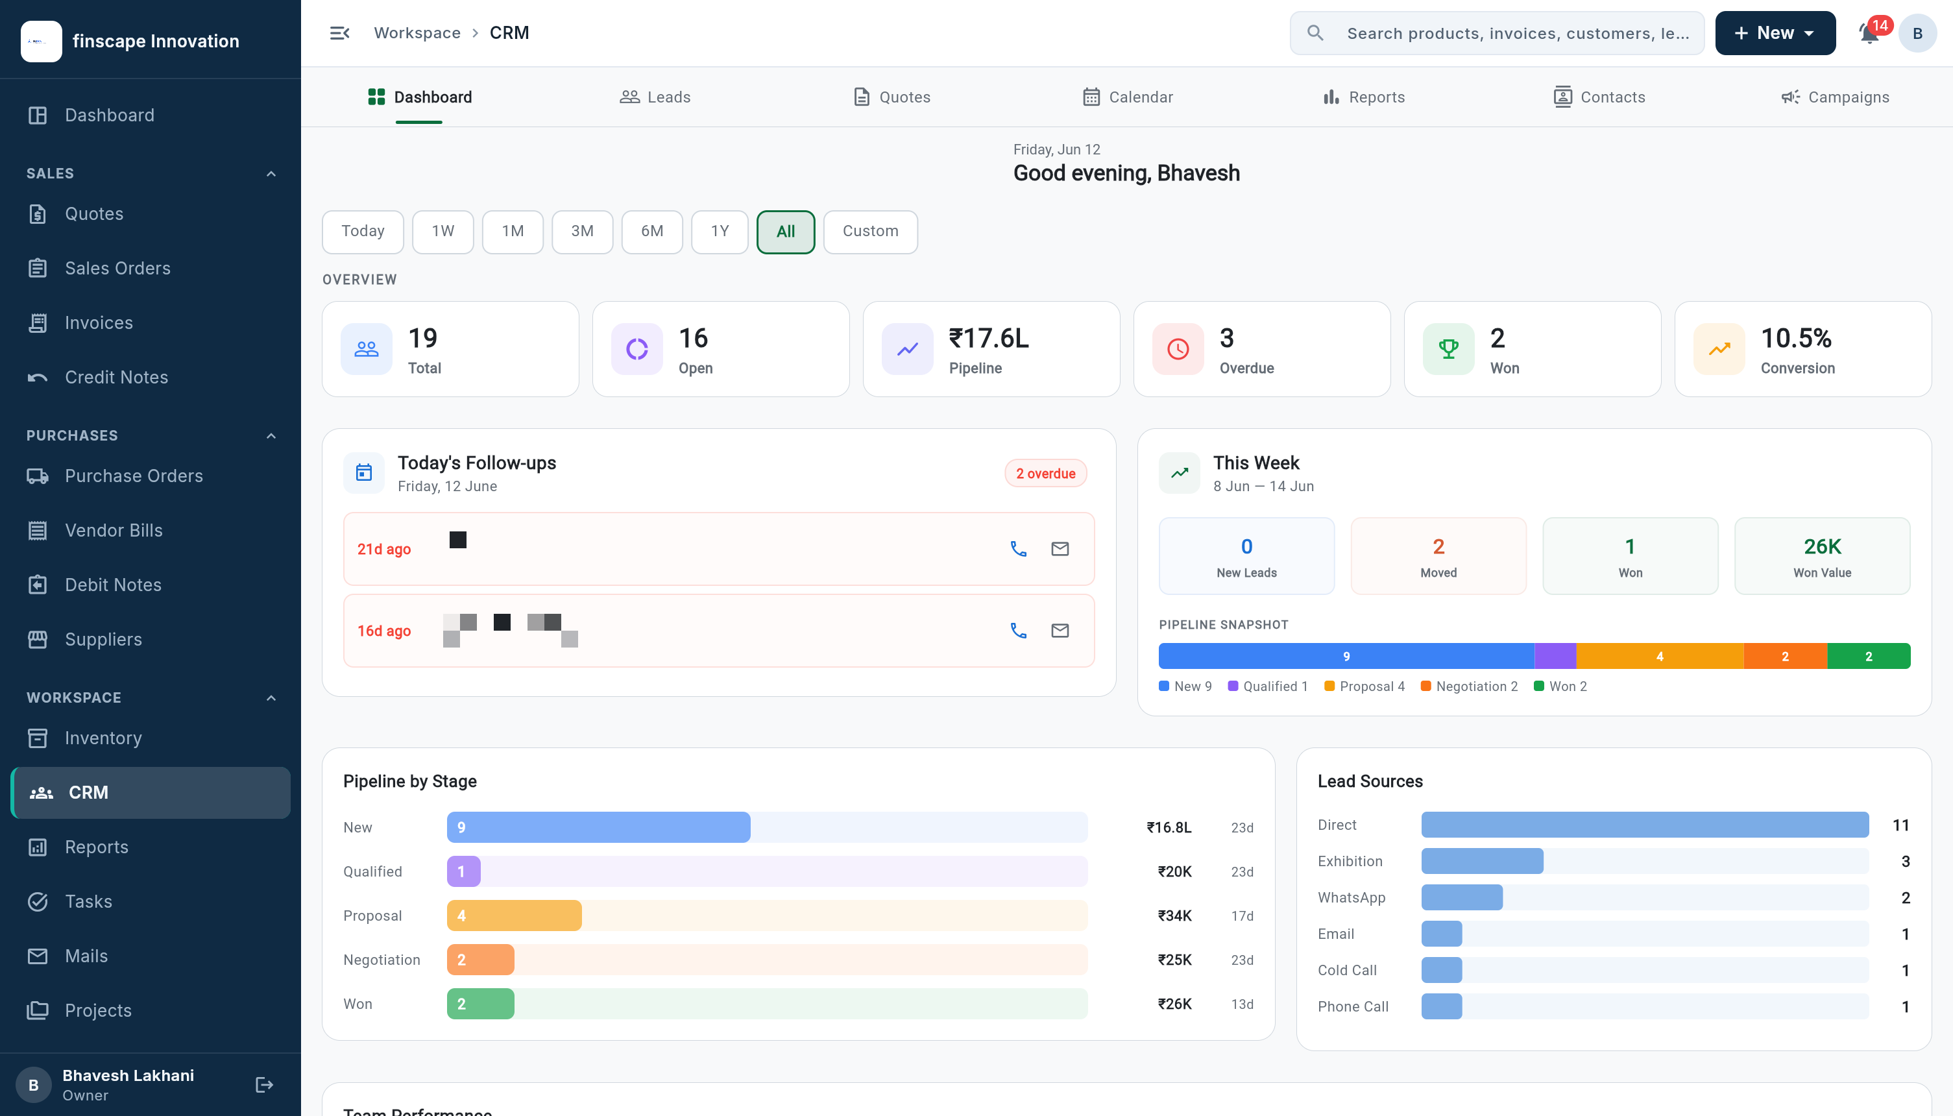
Task: Open the Dashboard tab in CRM
Action: tap(419, 97)
